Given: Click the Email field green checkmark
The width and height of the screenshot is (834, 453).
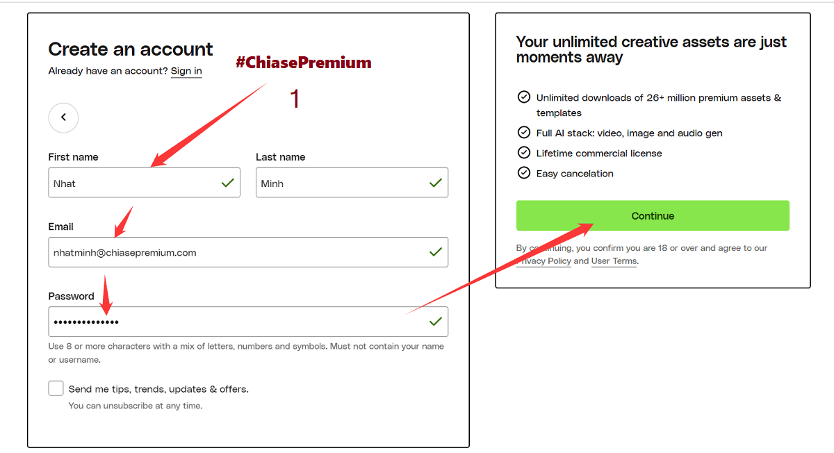Looking at the screenshot, I should (x=436, y=252).
